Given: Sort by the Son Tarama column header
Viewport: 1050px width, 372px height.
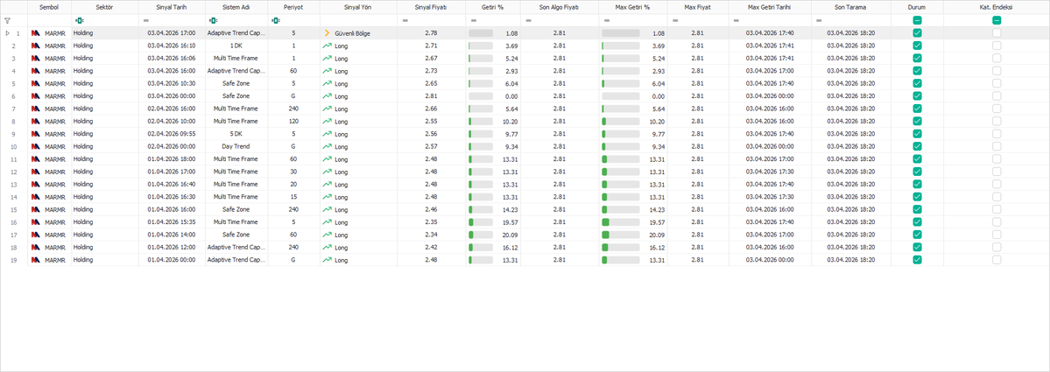Looking at the screenshot, I should (x=850, y=7).
